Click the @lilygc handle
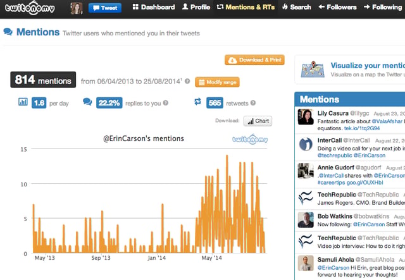Image resolution: width=405 pixels, height=280 pixels. 359,113
